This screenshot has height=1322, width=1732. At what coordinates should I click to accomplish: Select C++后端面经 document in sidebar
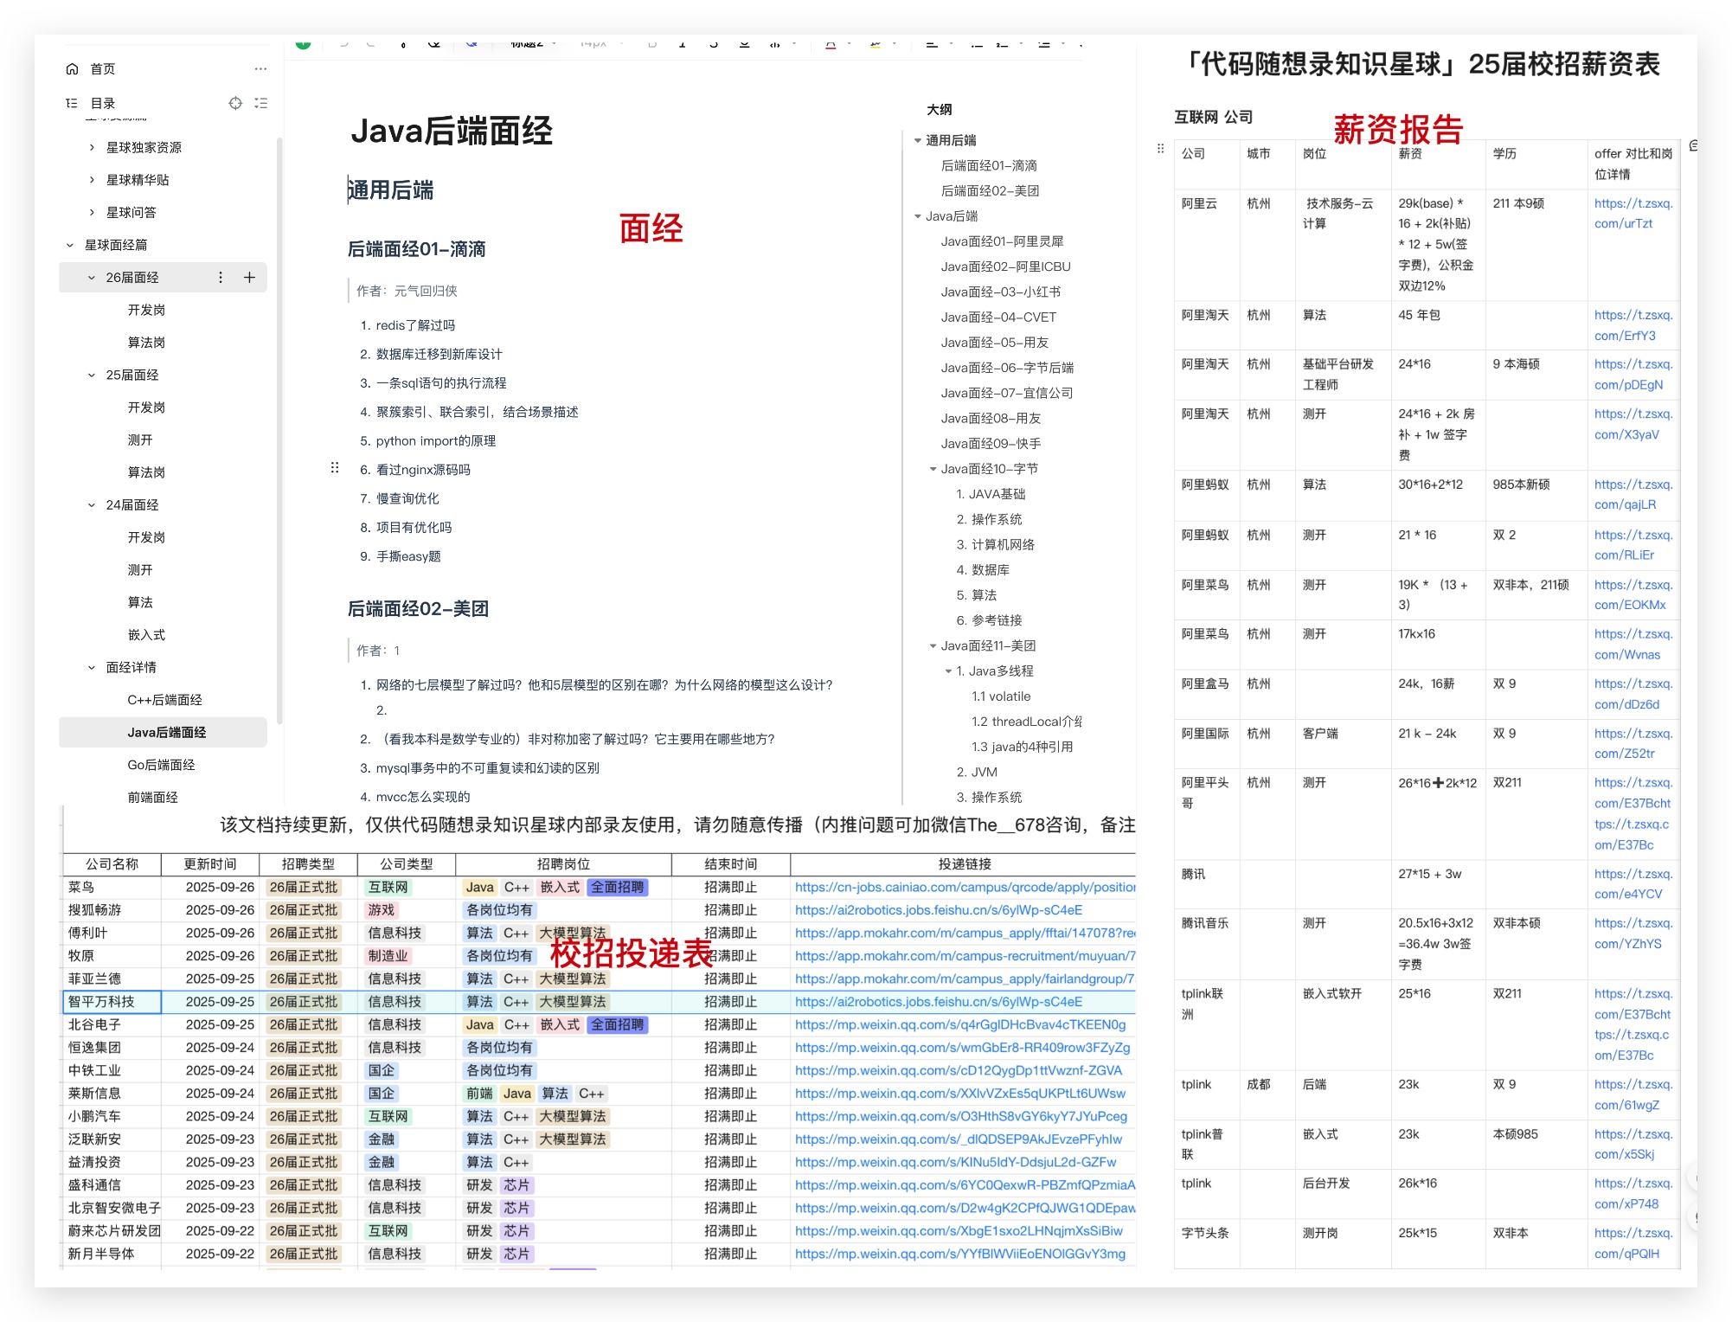(x=164, y=700)
